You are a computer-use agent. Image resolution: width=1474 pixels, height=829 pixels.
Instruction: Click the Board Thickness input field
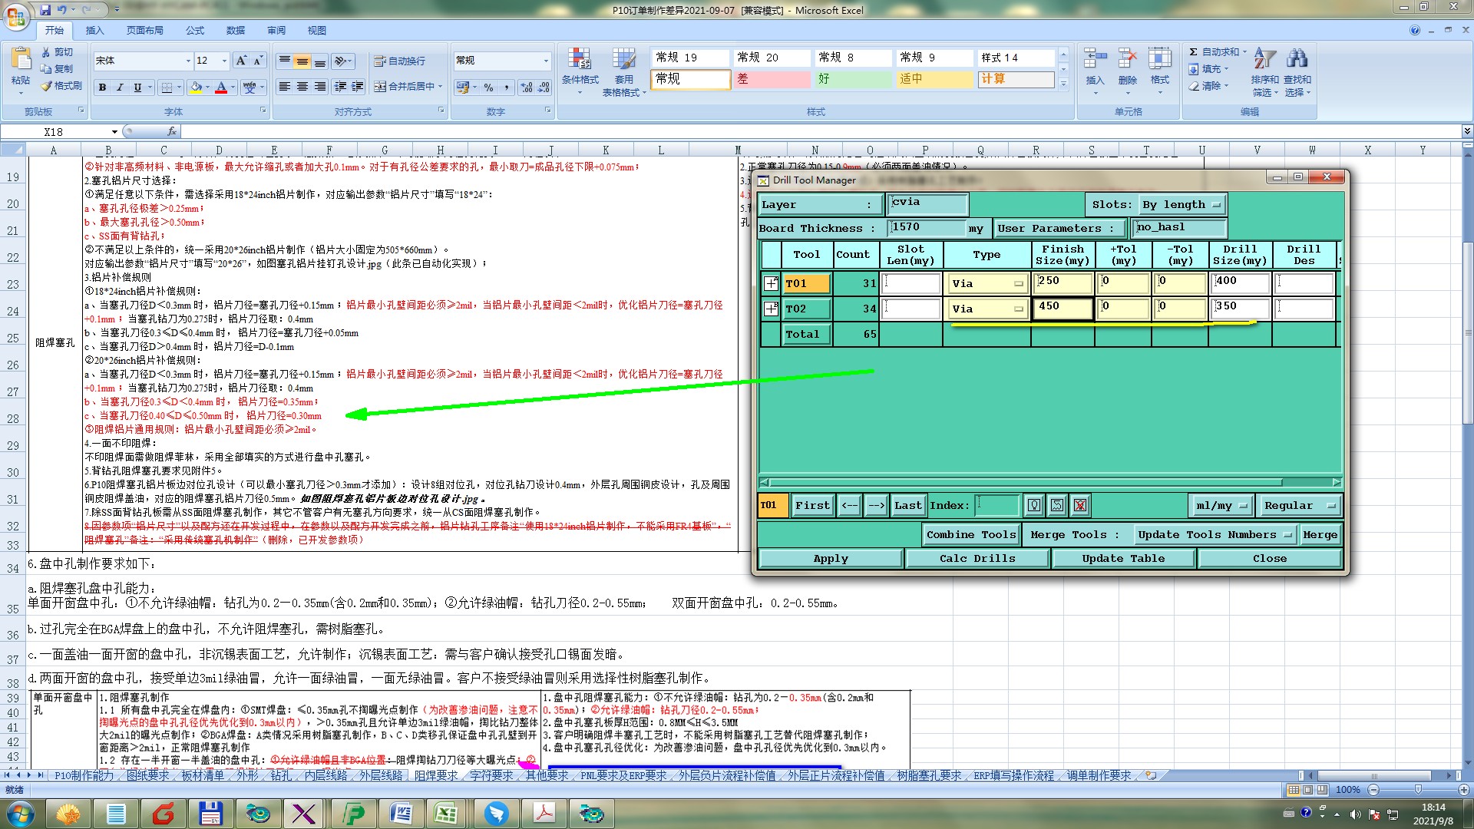[926, 228]
